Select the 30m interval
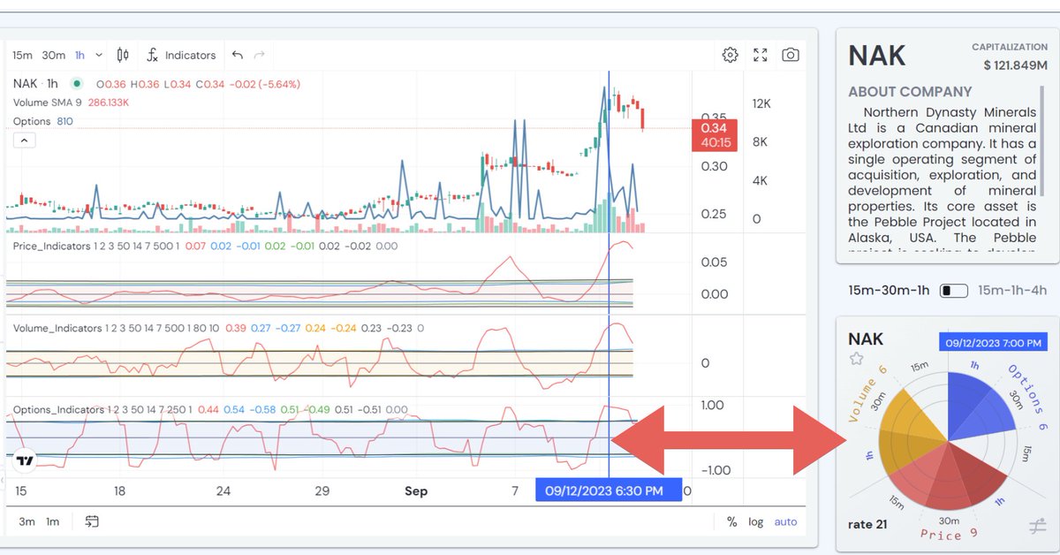Image resolution: width=1060 pixels, height=555 pixels. [x=54, y=55]
